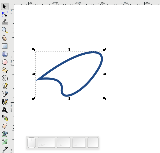
Task: Click the left-middle horizontal scale handle
Action: (x=34, y=74)
